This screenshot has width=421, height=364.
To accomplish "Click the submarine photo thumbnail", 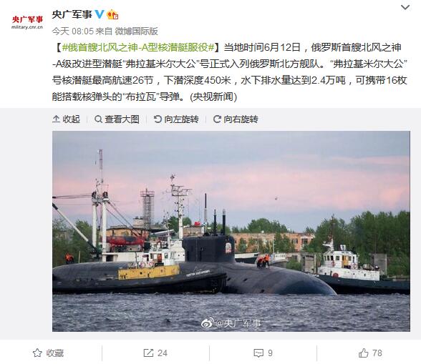I will pyautogui.click(x=231, y=231).
